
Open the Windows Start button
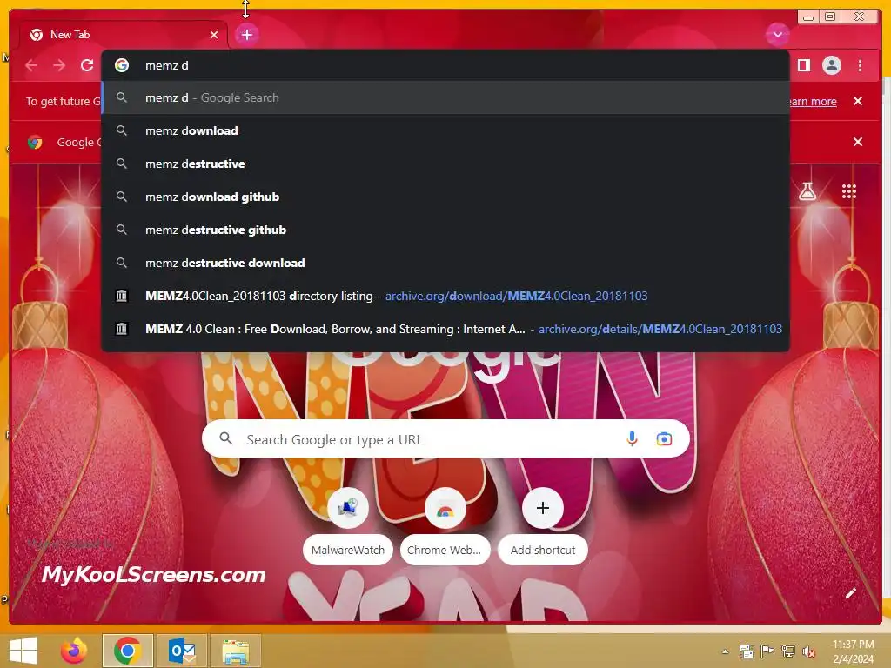pyautogui.click(x=23, y=651)
